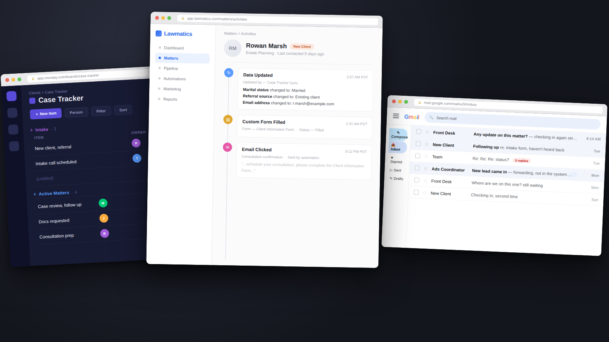Click the RM avatar for Rowan Marsh

[x=233, y=48]
